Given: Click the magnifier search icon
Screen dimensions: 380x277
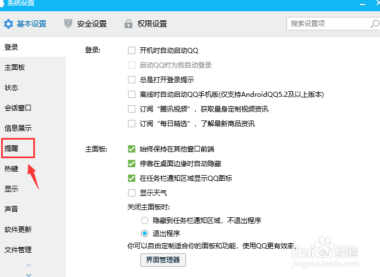Looking at the screenshot, I should point(375,24).
